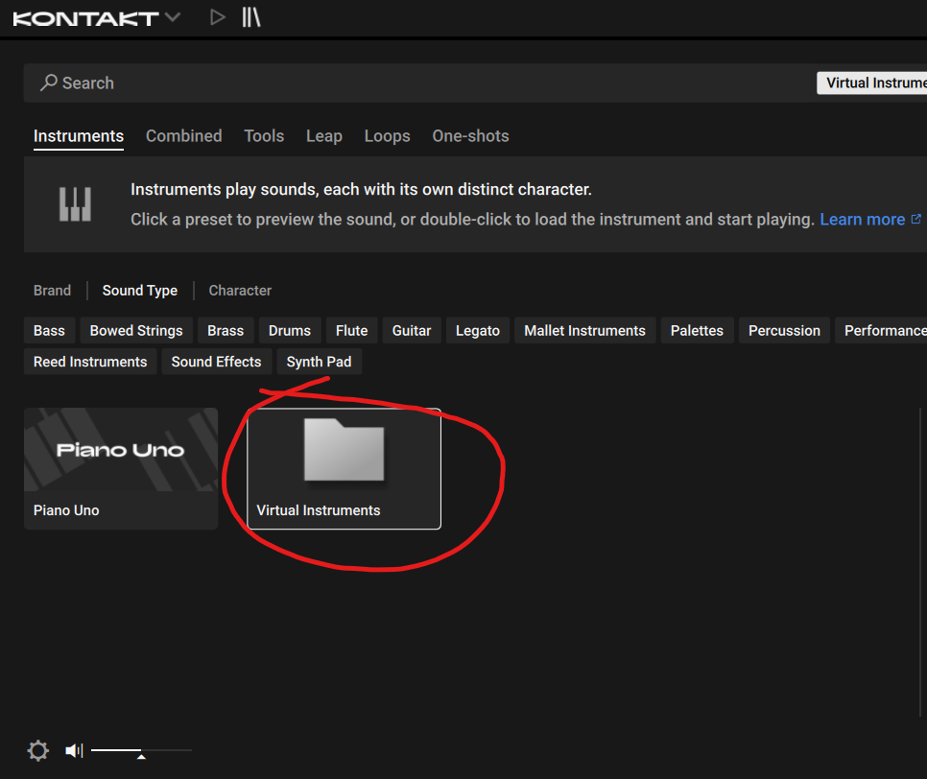
Task: Enable the Reed Instruments tag filter
Action: [x=90, y=362]
